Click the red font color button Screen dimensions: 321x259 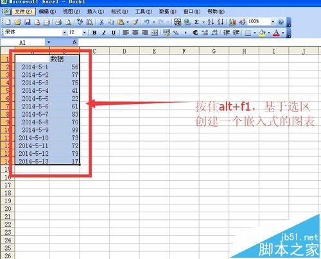276,33
